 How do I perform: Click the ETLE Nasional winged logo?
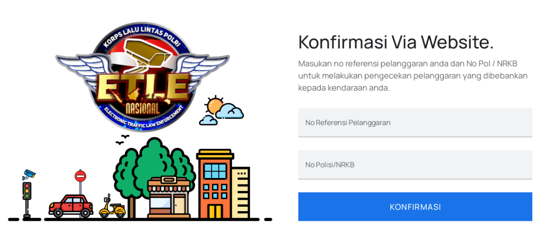coord(142,77)
